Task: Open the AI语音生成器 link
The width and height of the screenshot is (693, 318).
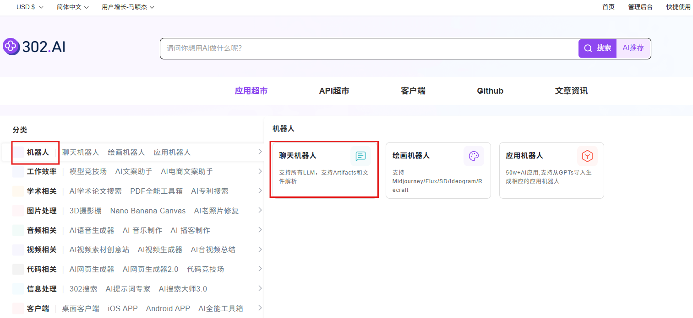Action: coord(92,230)
